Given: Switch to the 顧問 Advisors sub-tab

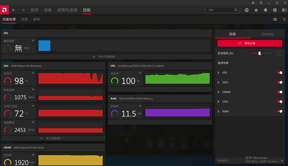Looking at the screenshot, I should pyautogui.click(x=36, y=20).
